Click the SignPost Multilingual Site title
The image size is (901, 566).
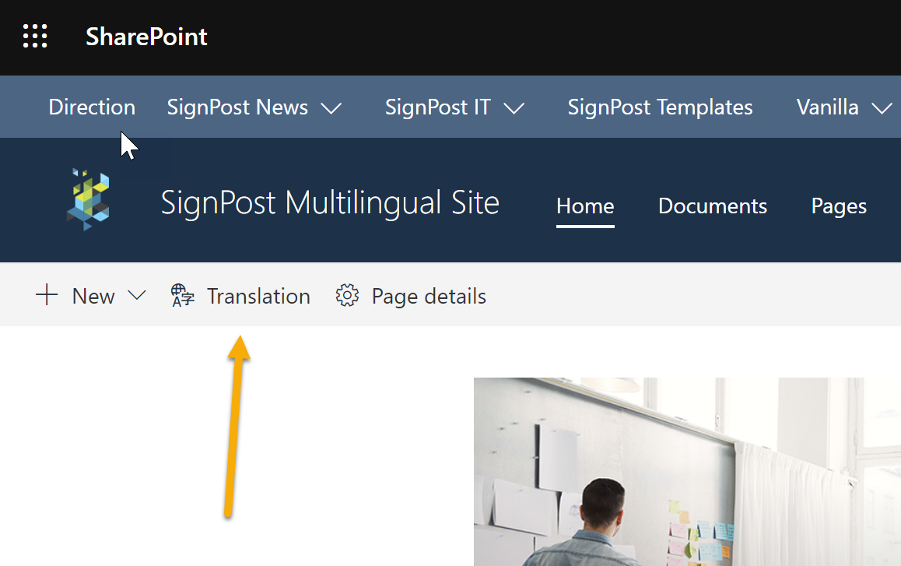point(329,202)
